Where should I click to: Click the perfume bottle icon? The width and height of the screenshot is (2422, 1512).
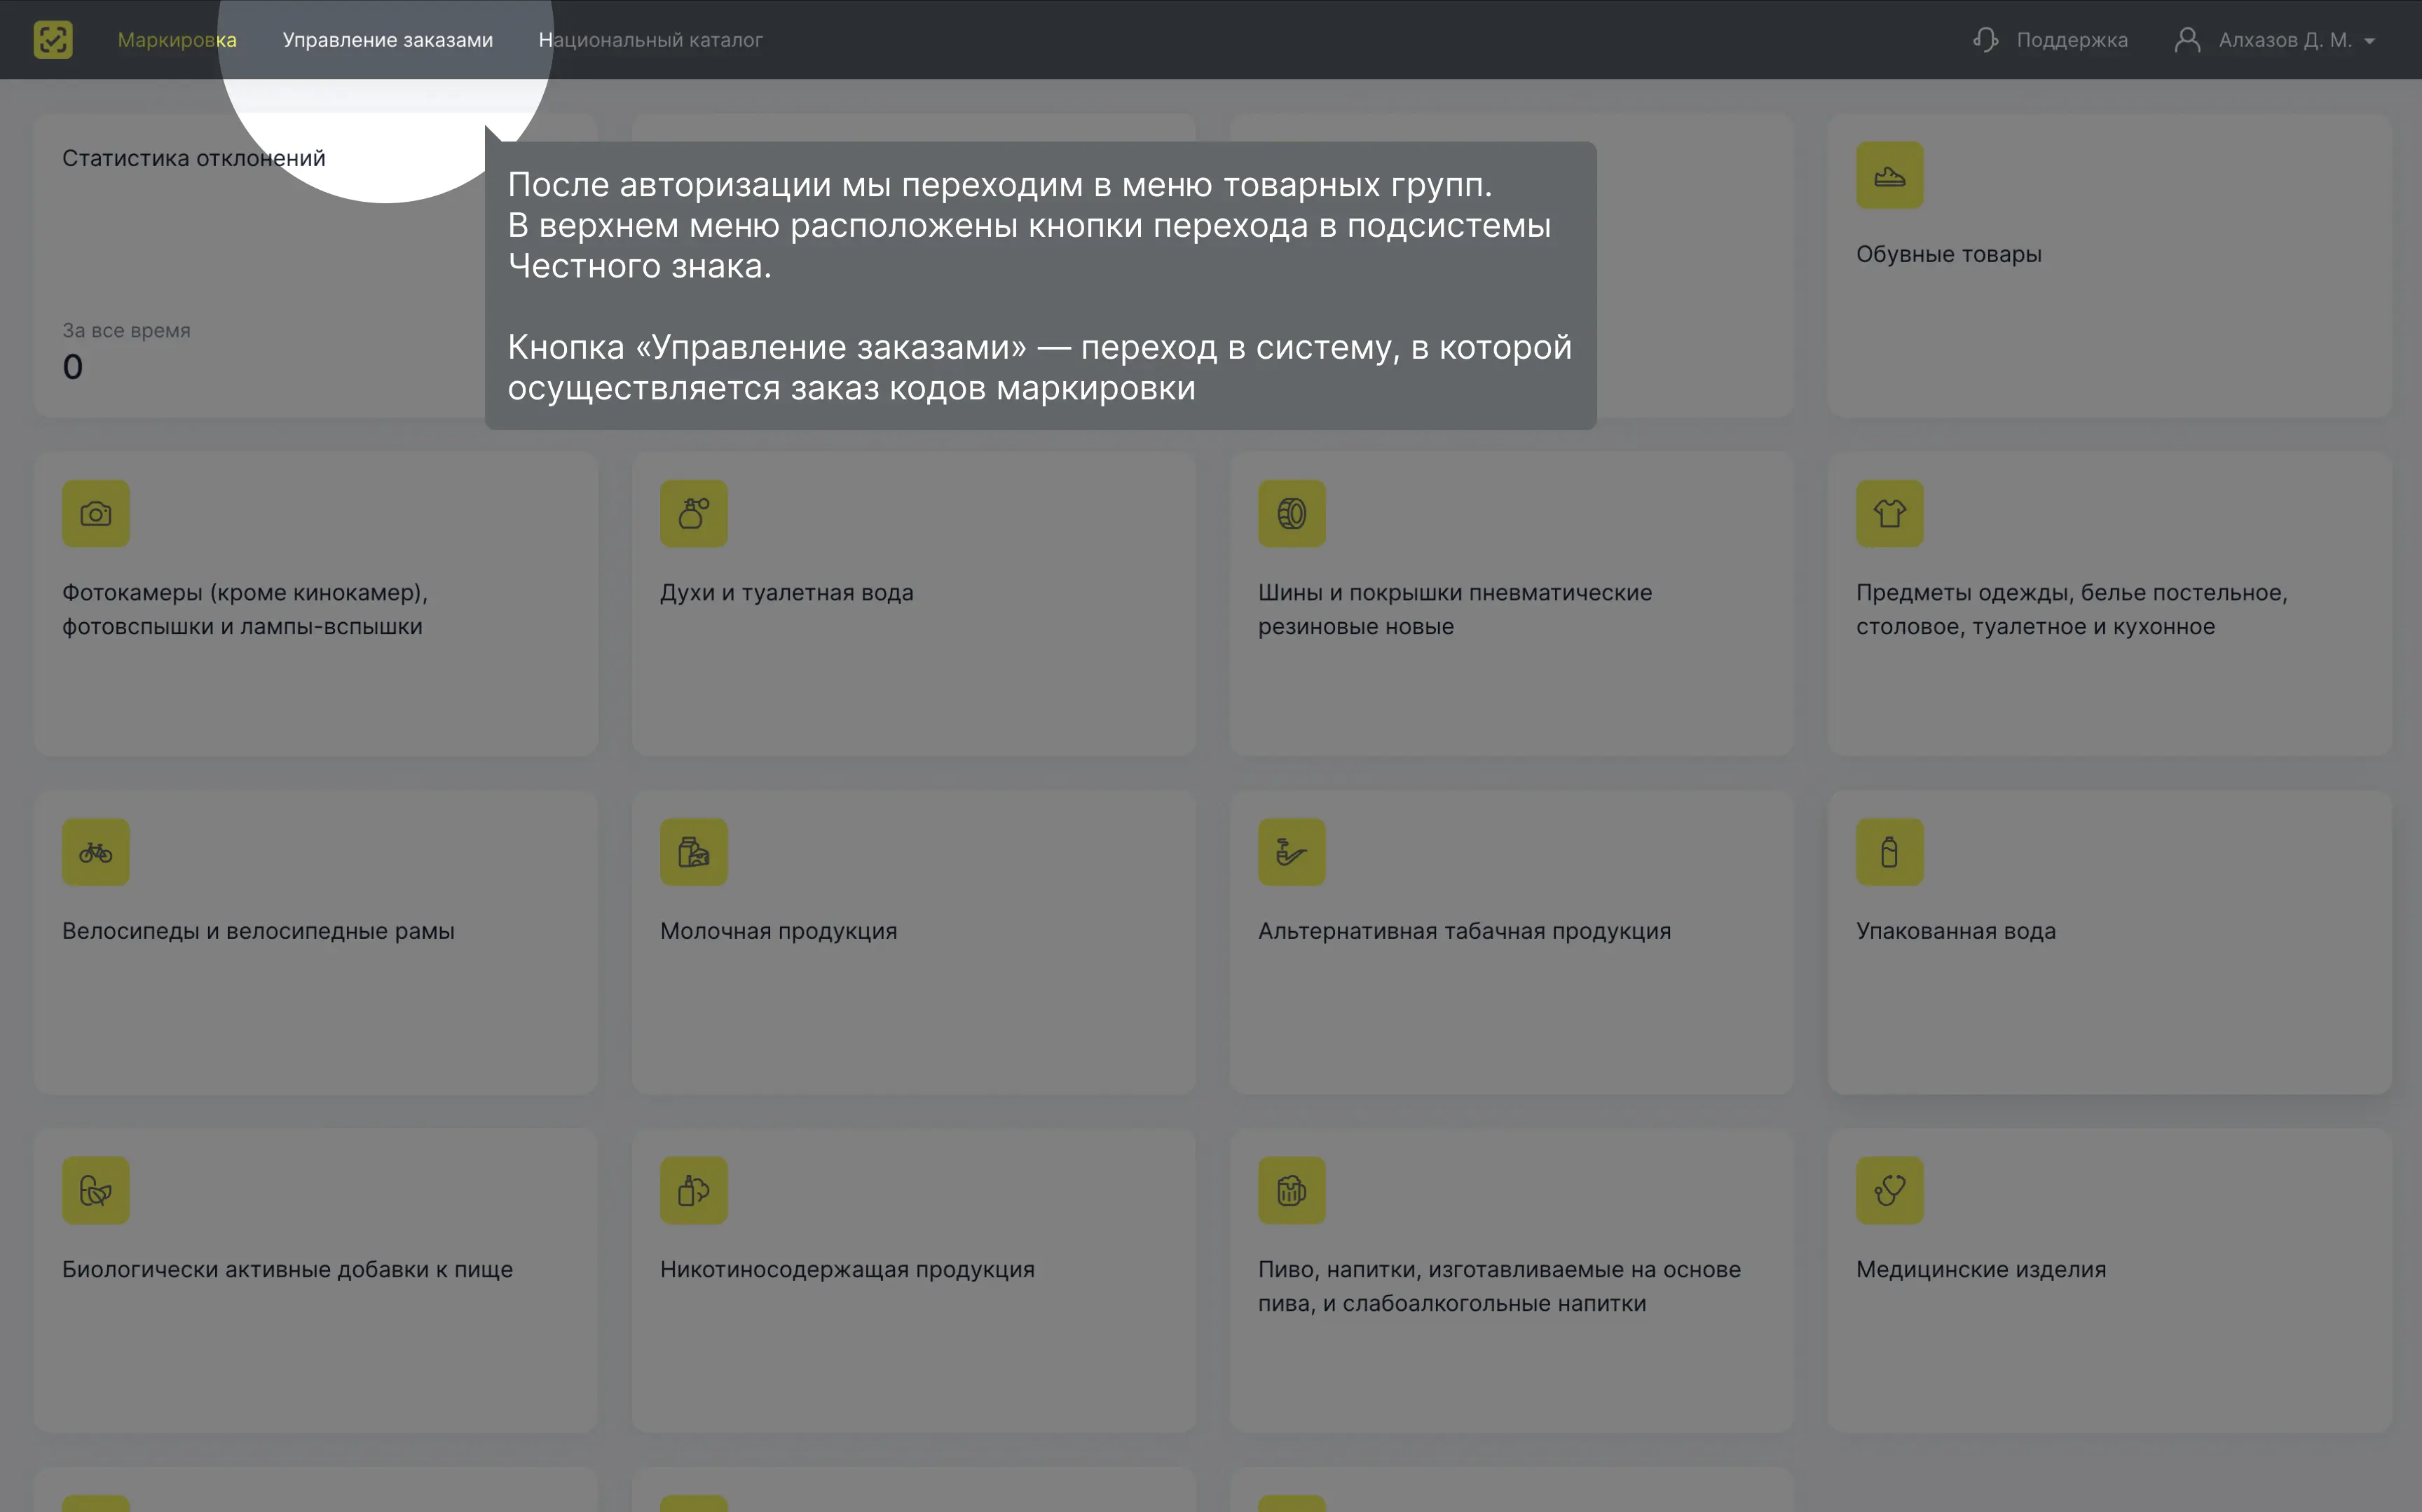click(694, 514)
